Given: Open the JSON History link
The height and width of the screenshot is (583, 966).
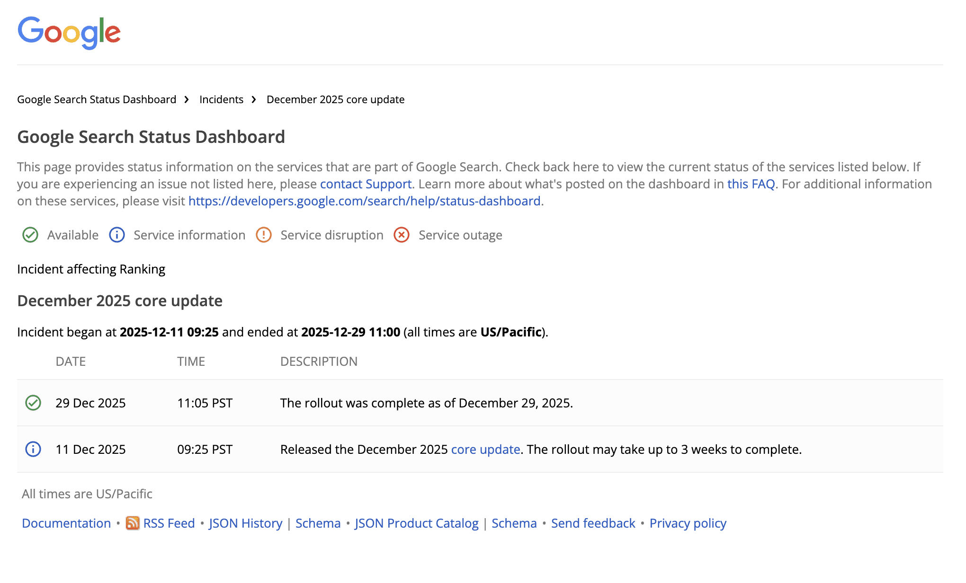Looking at the screenshot, I should 245,523.
